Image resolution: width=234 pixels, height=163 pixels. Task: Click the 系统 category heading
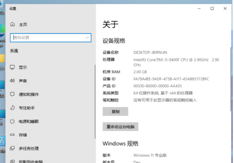click(x=14, y=51)
